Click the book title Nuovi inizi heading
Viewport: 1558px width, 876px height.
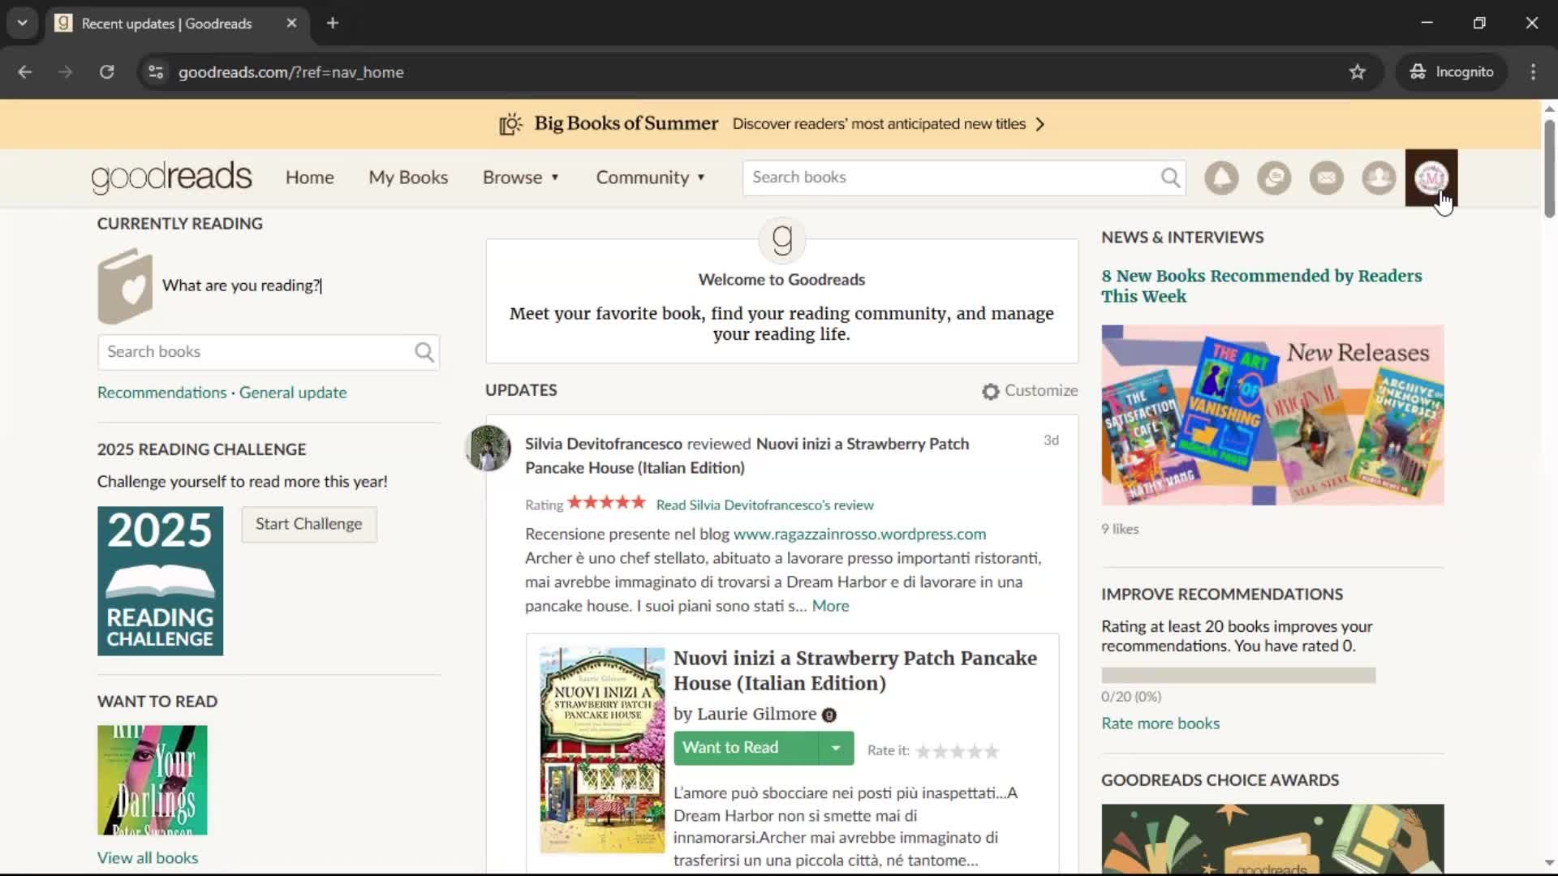pyautogui.click(x=854, y=671)
